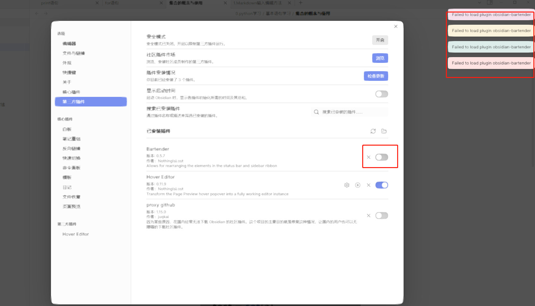Reload the installed plugins list
Image resolution: width=535 pixels, height=306 pixels.
(373, 131)
